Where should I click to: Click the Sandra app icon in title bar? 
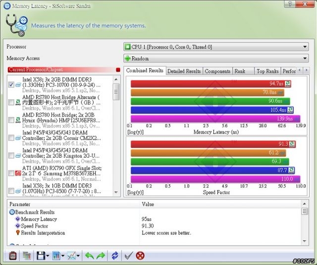pos(7,5)
